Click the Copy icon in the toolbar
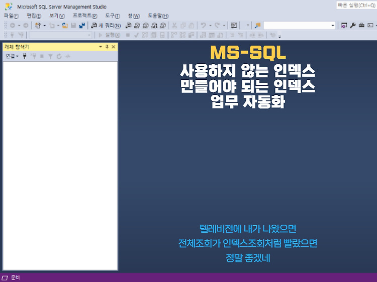The image size is (377, 282). (183, 25)
